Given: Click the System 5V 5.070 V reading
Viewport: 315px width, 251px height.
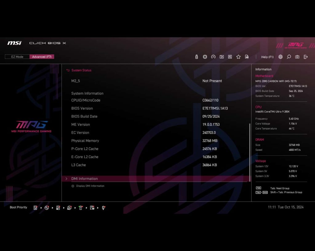Looking at the screenshot, I should pos(293,171).
